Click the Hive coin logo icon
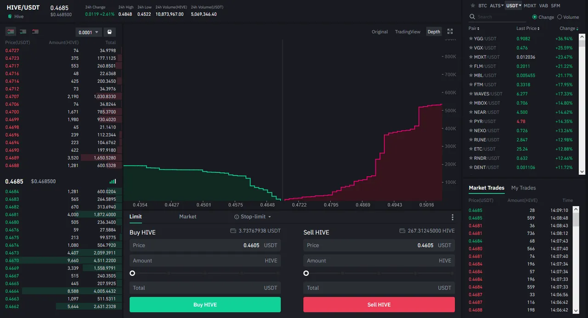 10,17
